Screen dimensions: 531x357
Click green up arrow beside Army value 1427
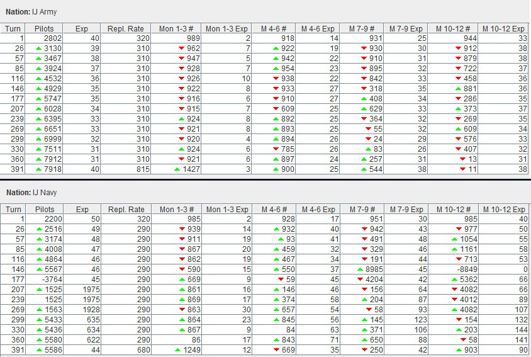pos(177,169)
